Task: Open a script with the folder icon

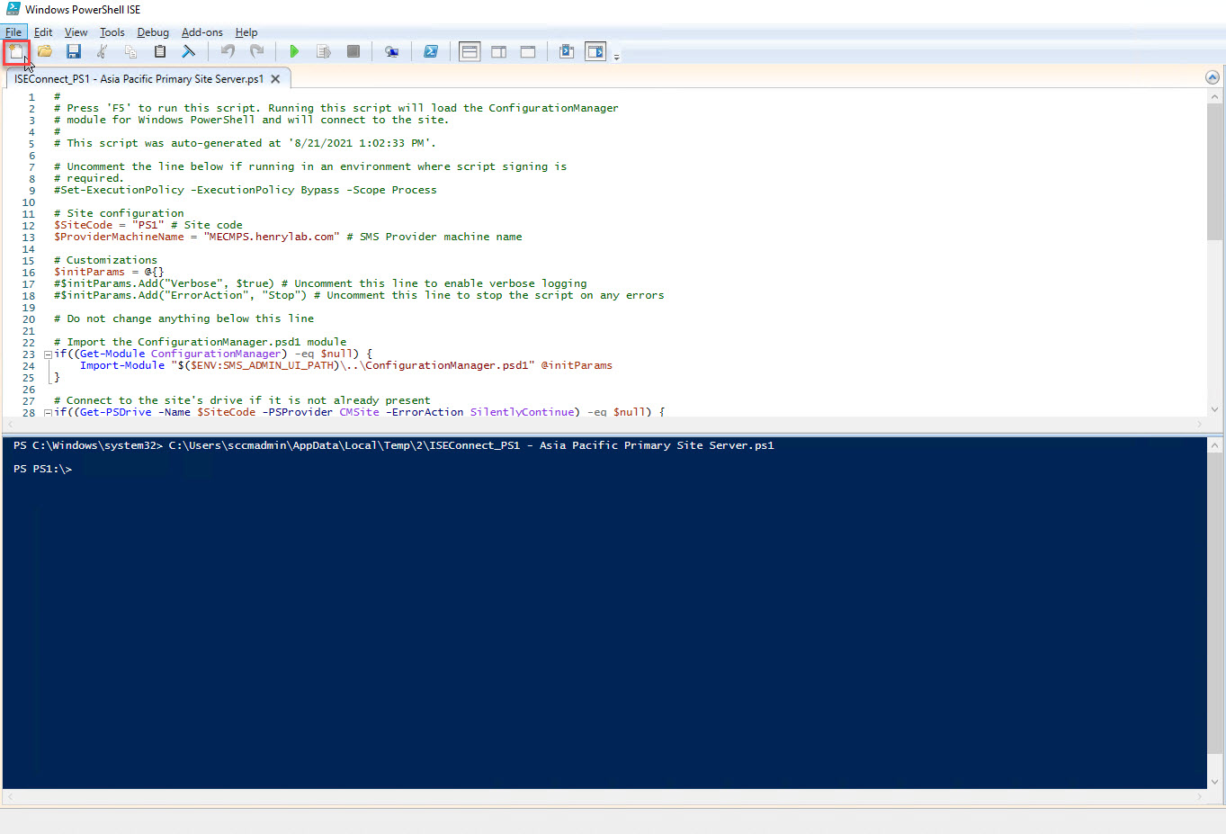Action: click(45, 52)
